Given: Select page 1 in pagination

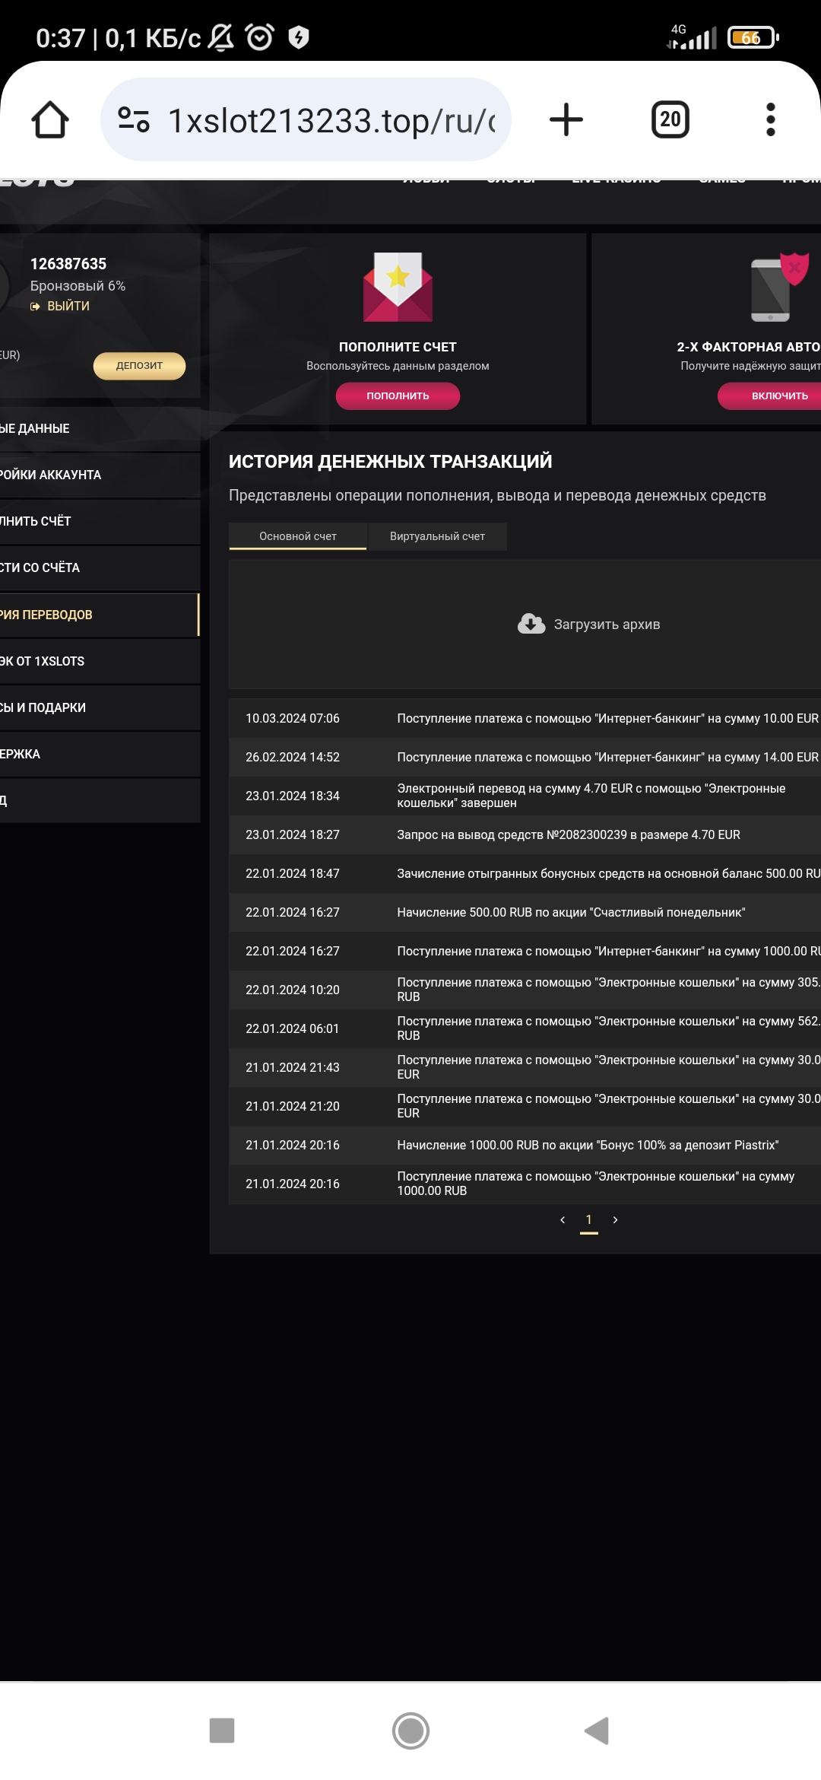Looking at the screenshot, I should coord(588,1220).
